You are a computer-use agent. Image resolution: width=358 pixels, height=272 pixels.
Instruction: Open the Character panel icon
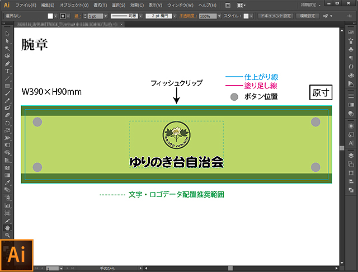pos(351,143)
